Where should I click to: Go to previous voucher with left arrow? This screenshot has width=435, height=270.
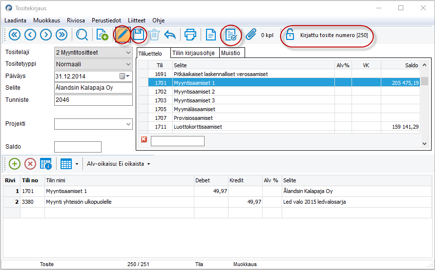(x=30, y=35)
